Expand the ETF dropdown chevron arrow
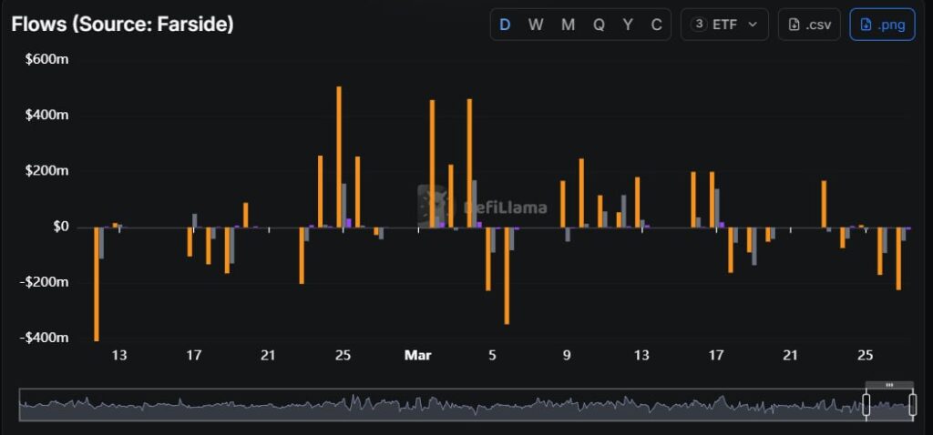 coord(753,25)
